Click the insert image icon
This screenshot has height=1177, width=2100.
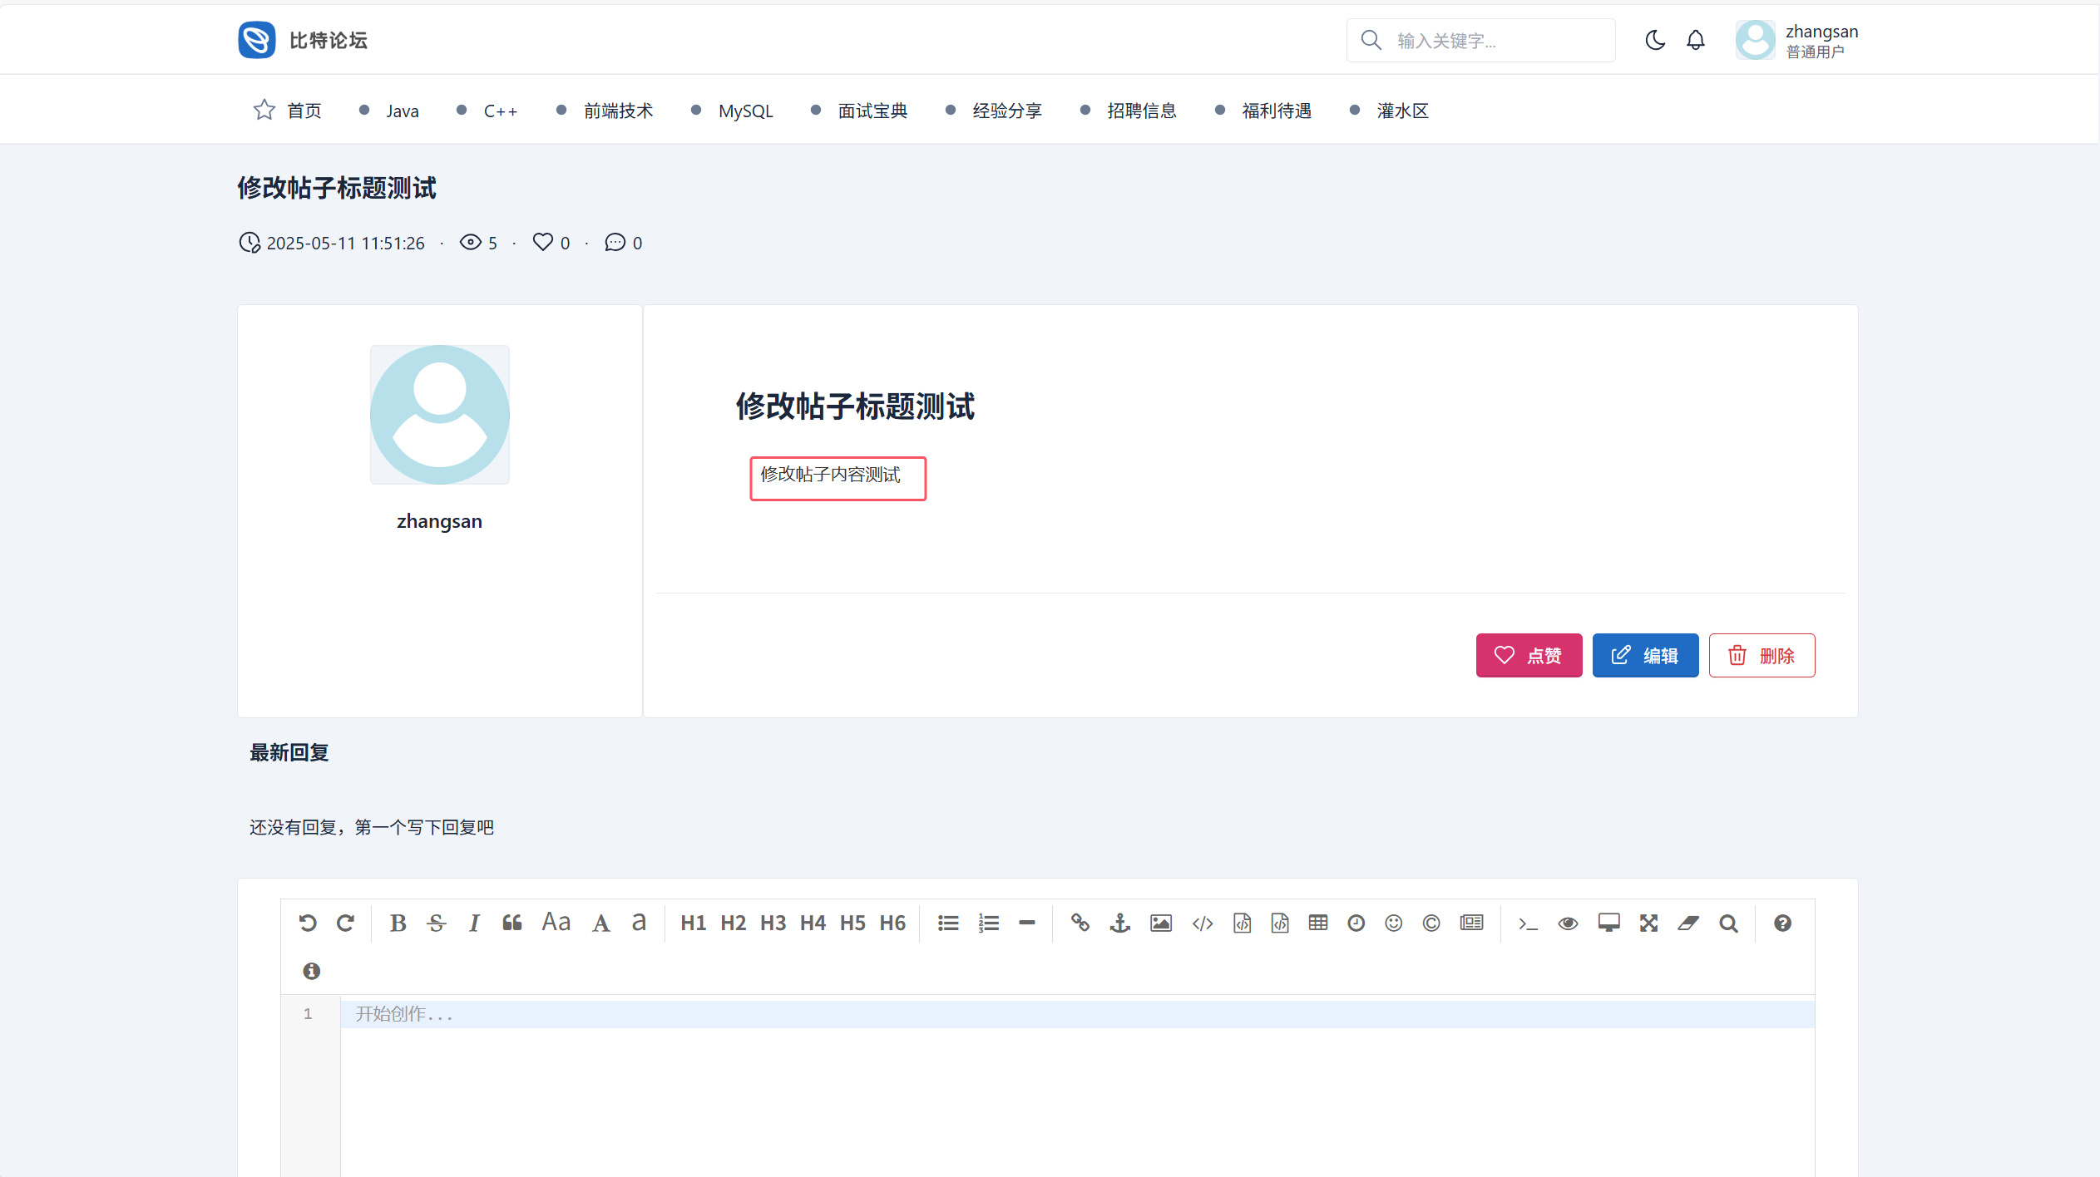pos(1160,923)
